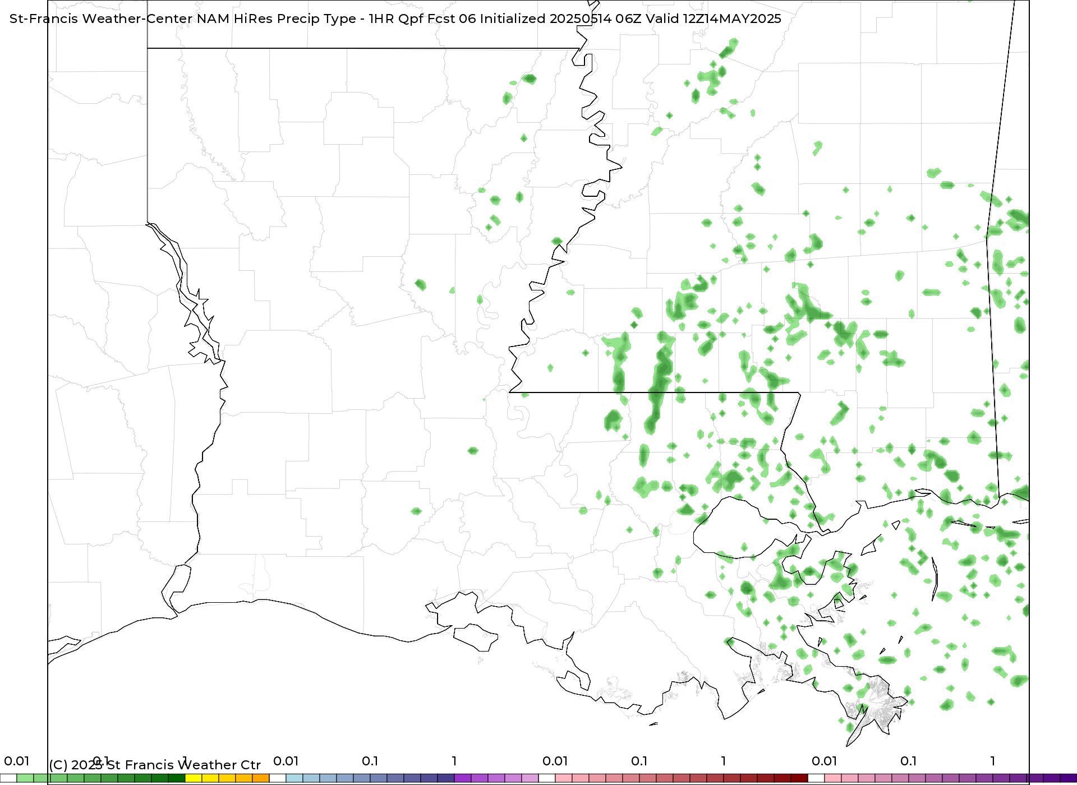Click the bright yellow swatch after dark green

pos(194,778)
